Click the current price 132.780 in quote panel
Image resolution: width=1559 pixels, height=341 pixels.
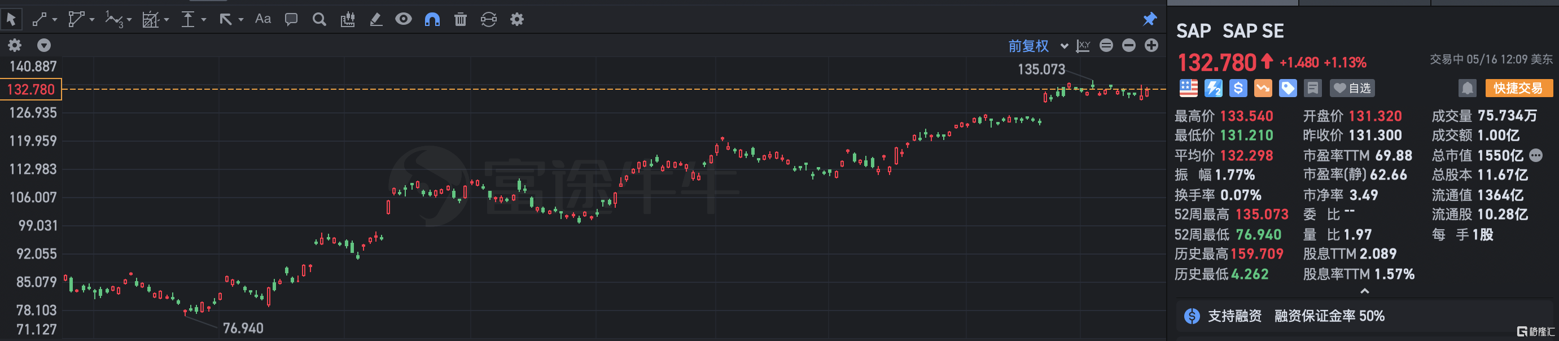1216,63
